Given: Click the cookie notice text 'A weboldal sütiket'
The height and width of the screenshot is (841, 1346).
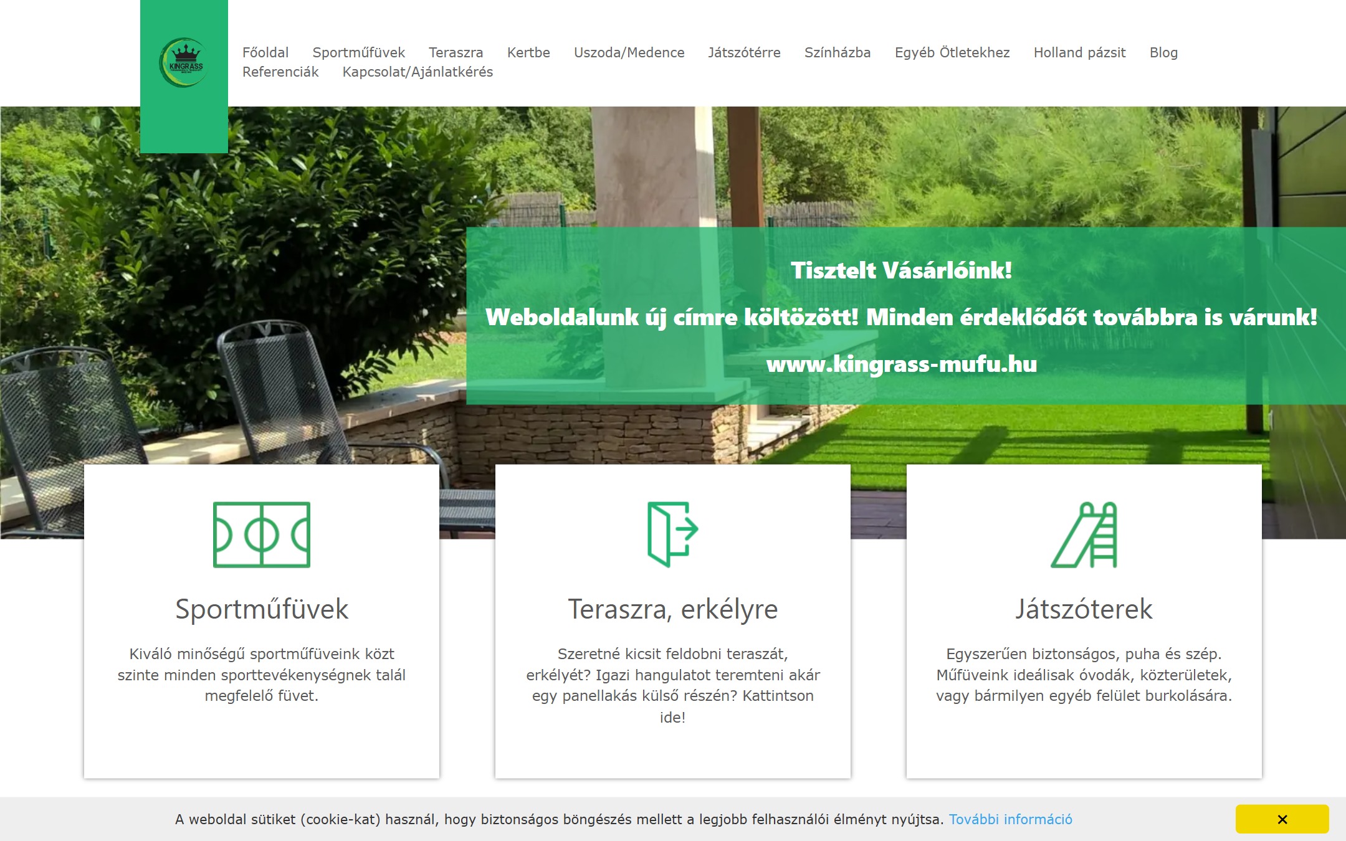Looking at the screenshot, I should [561, 819].
